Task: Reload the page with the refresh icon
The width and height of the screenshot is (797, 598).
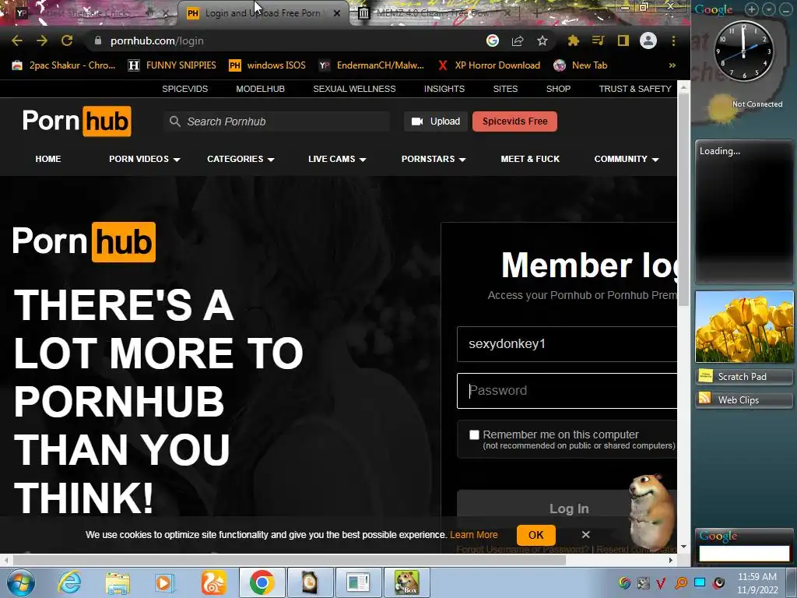Action: click(67, 40)
